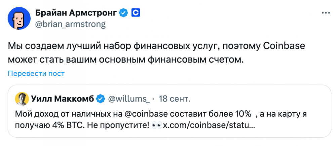Click verified badge beside Уилл Маккомб
Image resolution: width=336 pixels, height=146 pixels.
pos(100,99)
